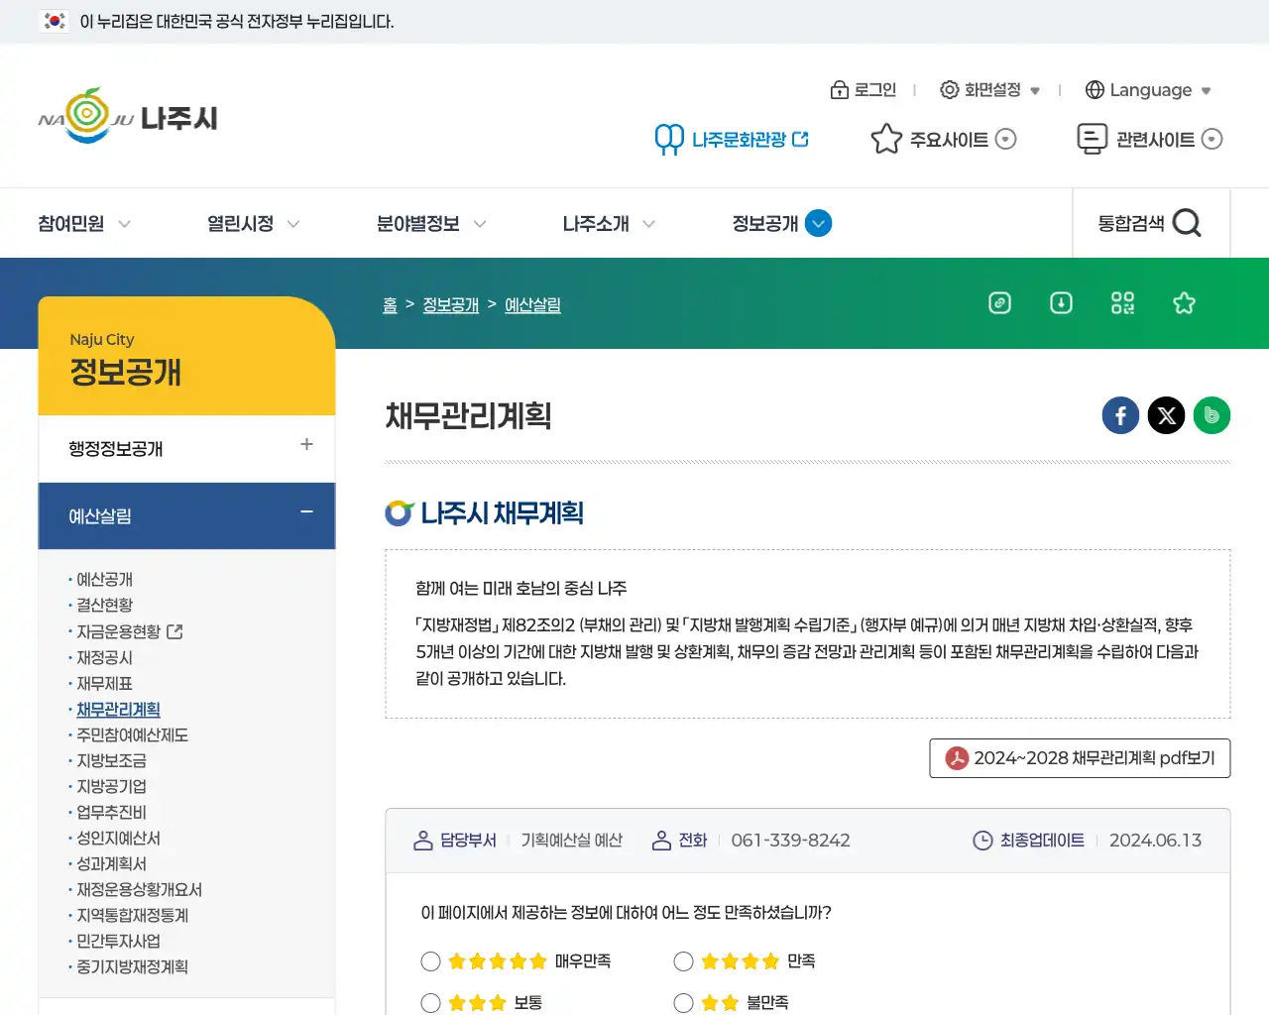Show the QR code for this page
Screen dimensions: 1269x1015
click(1122, 303)
